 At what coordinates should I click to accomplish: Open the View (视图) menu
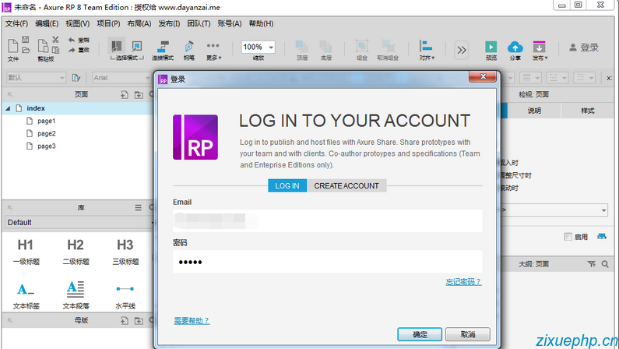pyautogui.click(x=77, y=23)
